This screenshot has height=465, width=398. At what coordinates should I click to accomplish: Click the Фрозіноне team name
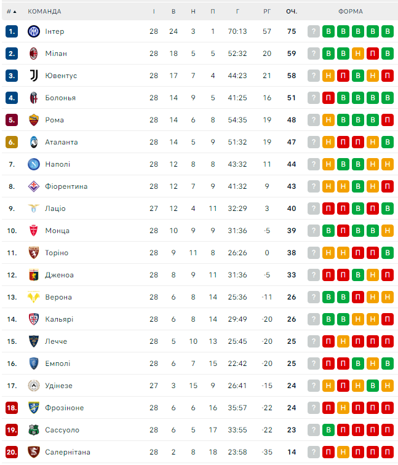tap(64, 408)
